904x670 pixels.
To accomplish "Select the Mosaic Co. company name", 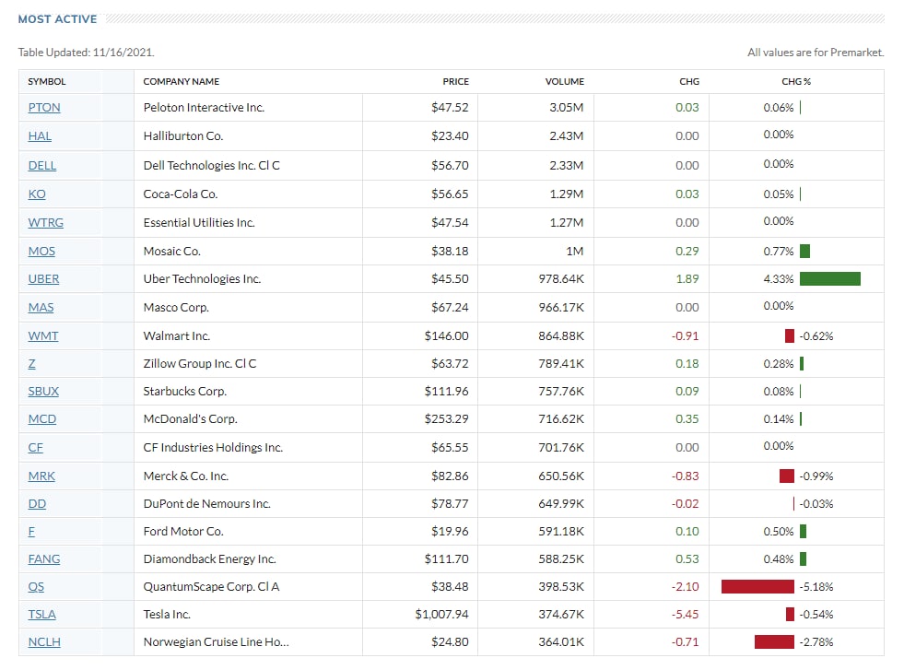I will tap(171, 252).
